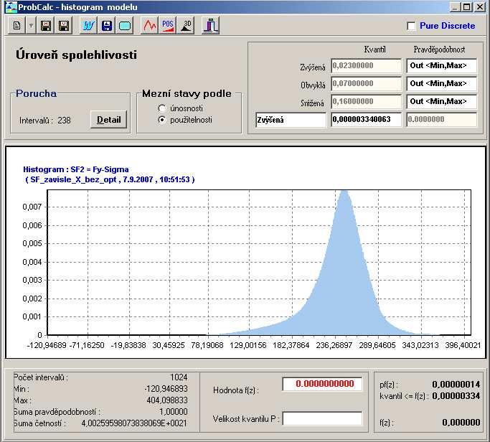This screenshot has height=442, width=490.
Task: Click the blue diskette save-image icon
Action: click(x=107, y=26)
